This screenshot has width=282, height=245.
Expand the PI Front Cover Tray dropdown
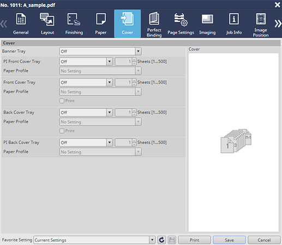110,62
